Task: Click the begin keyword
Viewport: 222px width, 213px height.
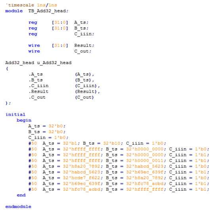Action: (x=24, y=120)
